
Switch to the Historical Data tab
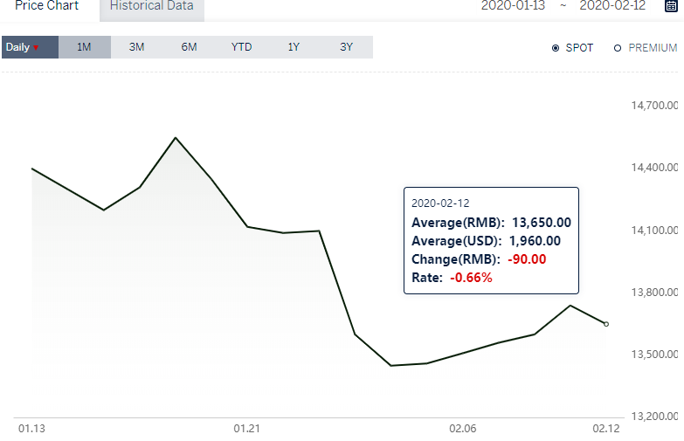pos(152,8)
